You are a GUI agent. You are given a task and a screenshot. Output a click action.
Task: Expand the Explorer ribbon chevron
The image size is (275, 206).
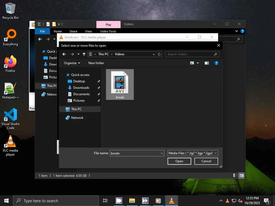point(237,31)
